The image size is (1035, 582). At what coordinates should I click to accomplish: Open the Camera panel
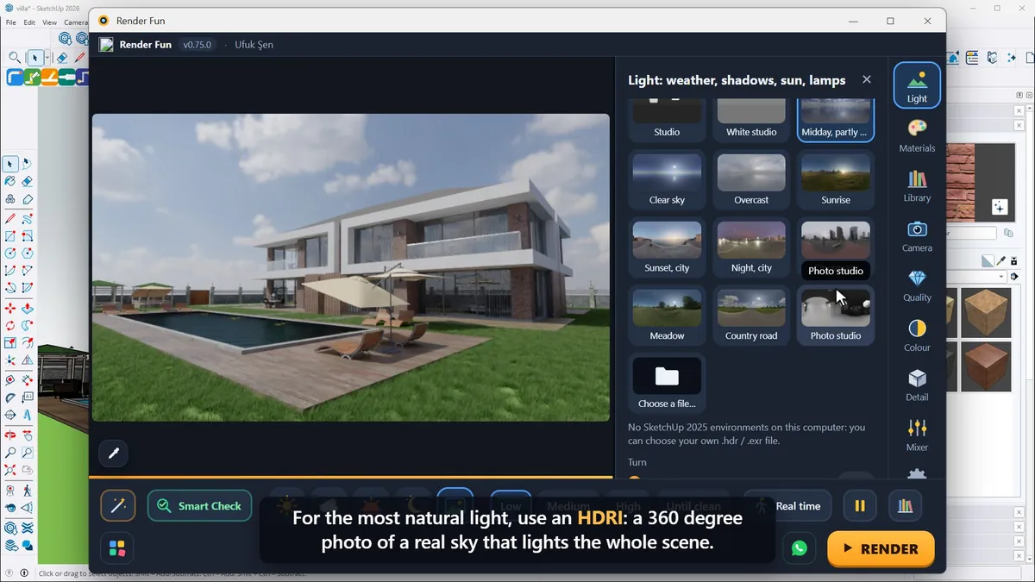click(917, 235)
